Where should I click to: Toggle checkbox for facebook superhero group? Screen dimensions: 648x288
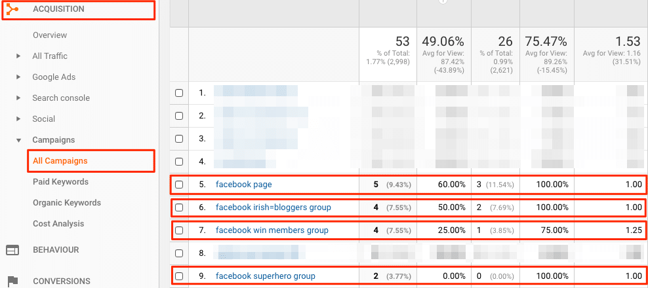point(179,276)
